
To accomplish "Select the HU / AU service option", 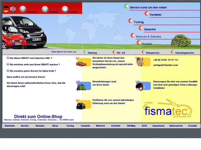I will click(121, 53).
